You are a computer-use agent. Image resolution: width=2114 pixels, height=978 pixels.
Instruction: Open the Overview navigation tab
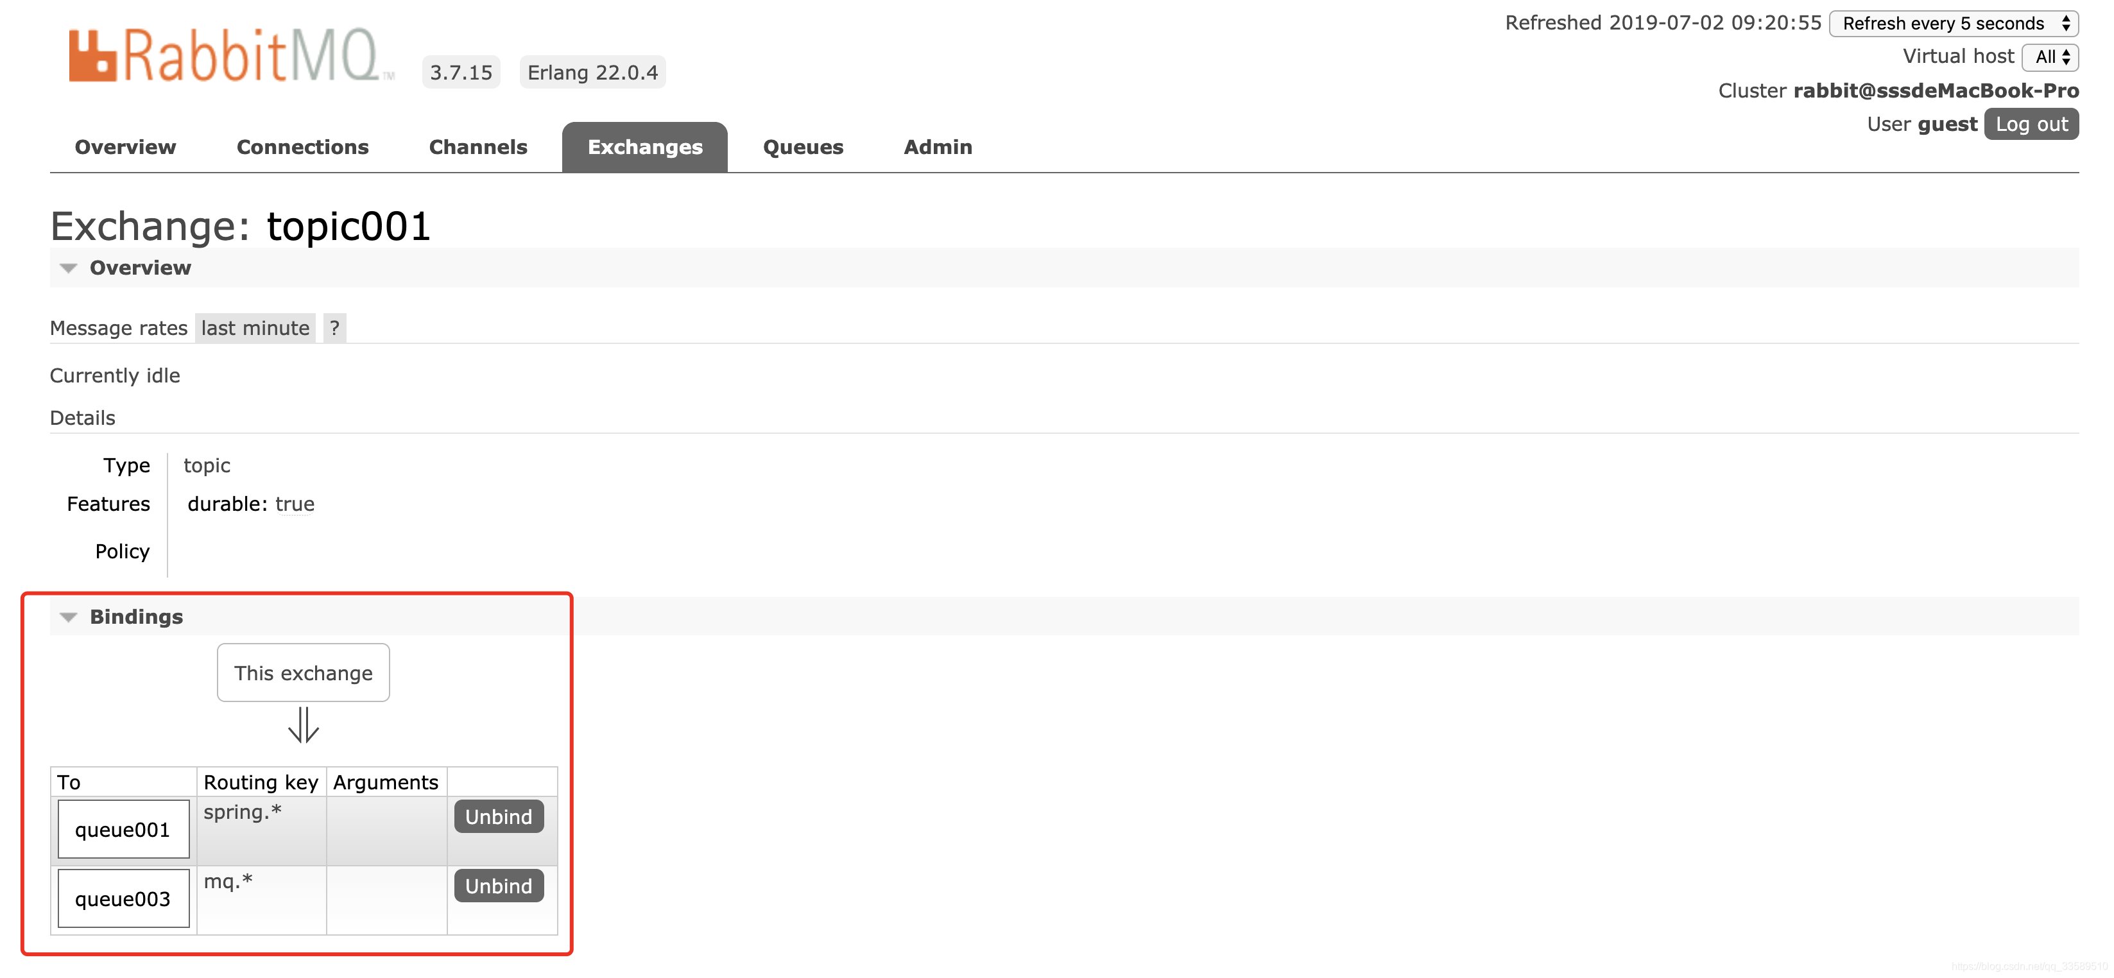coord(125,147)
